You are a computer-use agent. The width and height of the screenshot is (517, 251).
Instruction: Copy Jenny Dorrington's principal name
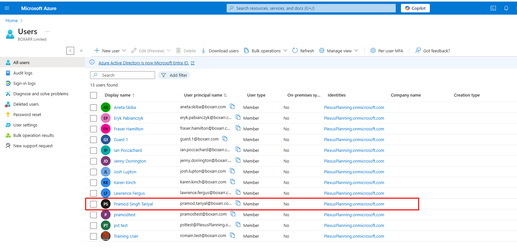coord(238,160)
